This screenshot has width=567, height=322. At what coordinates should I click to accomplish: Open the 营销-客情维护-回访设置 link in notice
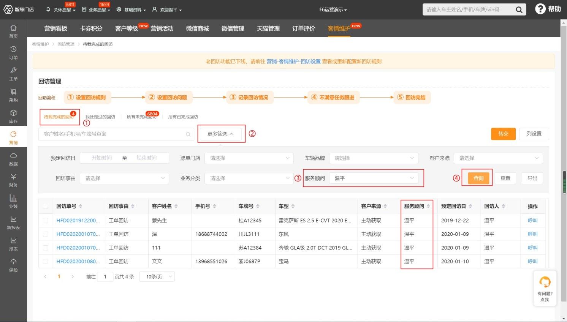(x=294, y=62)
